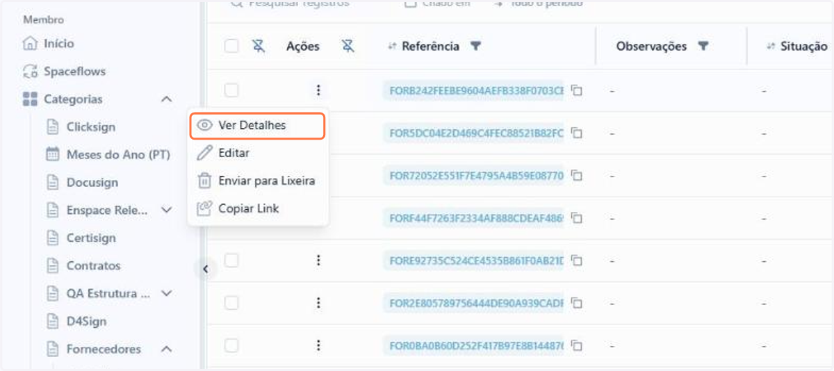The height and width of the screenshot is (371, 834).
Task: Open Meses do Ano (PT) category
Action: 118,154
